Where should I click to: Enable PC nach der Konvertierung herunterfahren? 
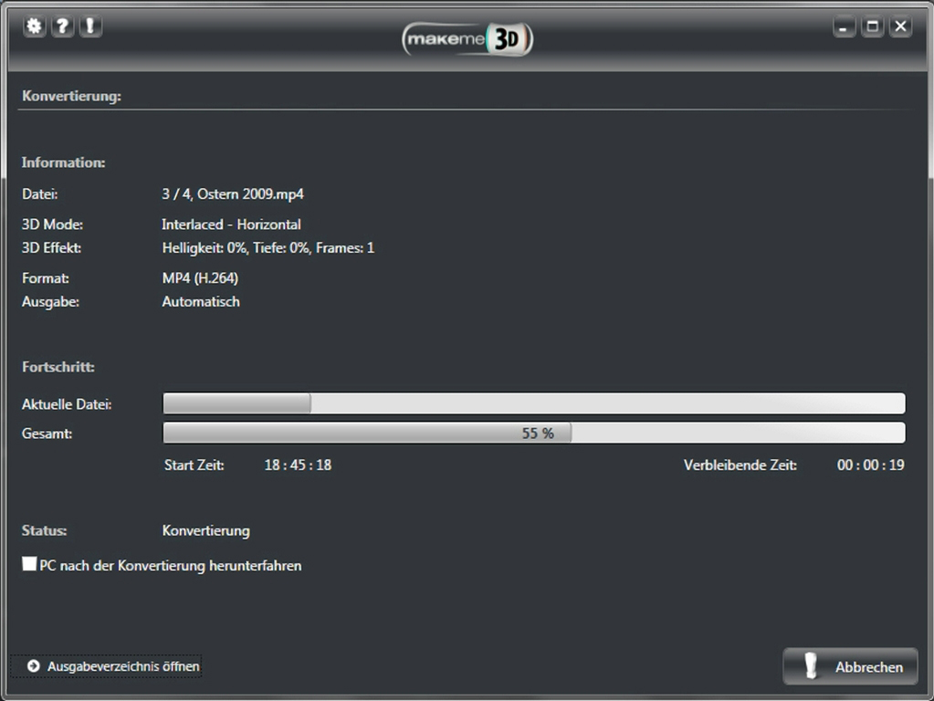pos(29,563)
